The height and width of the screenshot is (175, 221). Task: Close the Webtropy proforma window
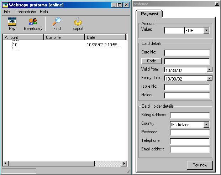[x=126, y=5]
